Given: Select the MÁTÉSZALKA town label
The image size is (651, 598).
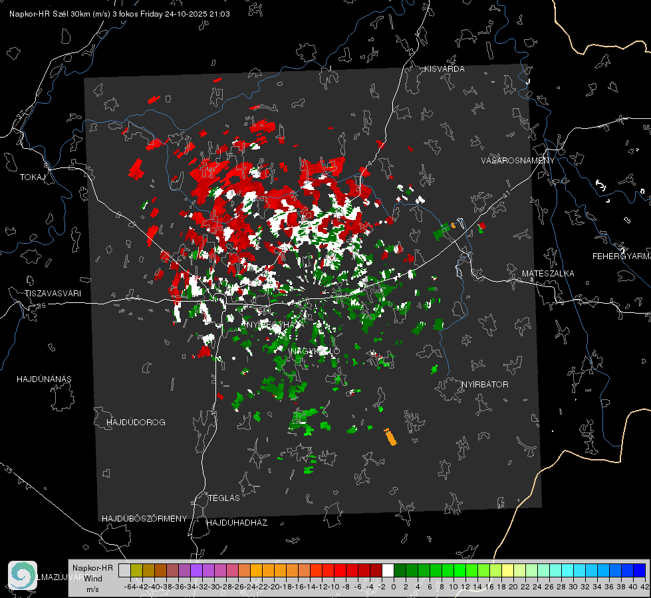Looking at the screenshot, I should point(548,274).
